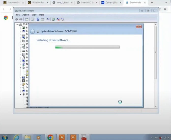
Task: Click the Update Driver Software toolbar icon
Action: [54, 19]
